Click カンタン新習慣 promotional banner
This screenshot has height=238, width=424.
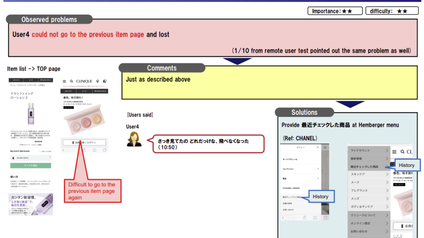pos(31,204)
